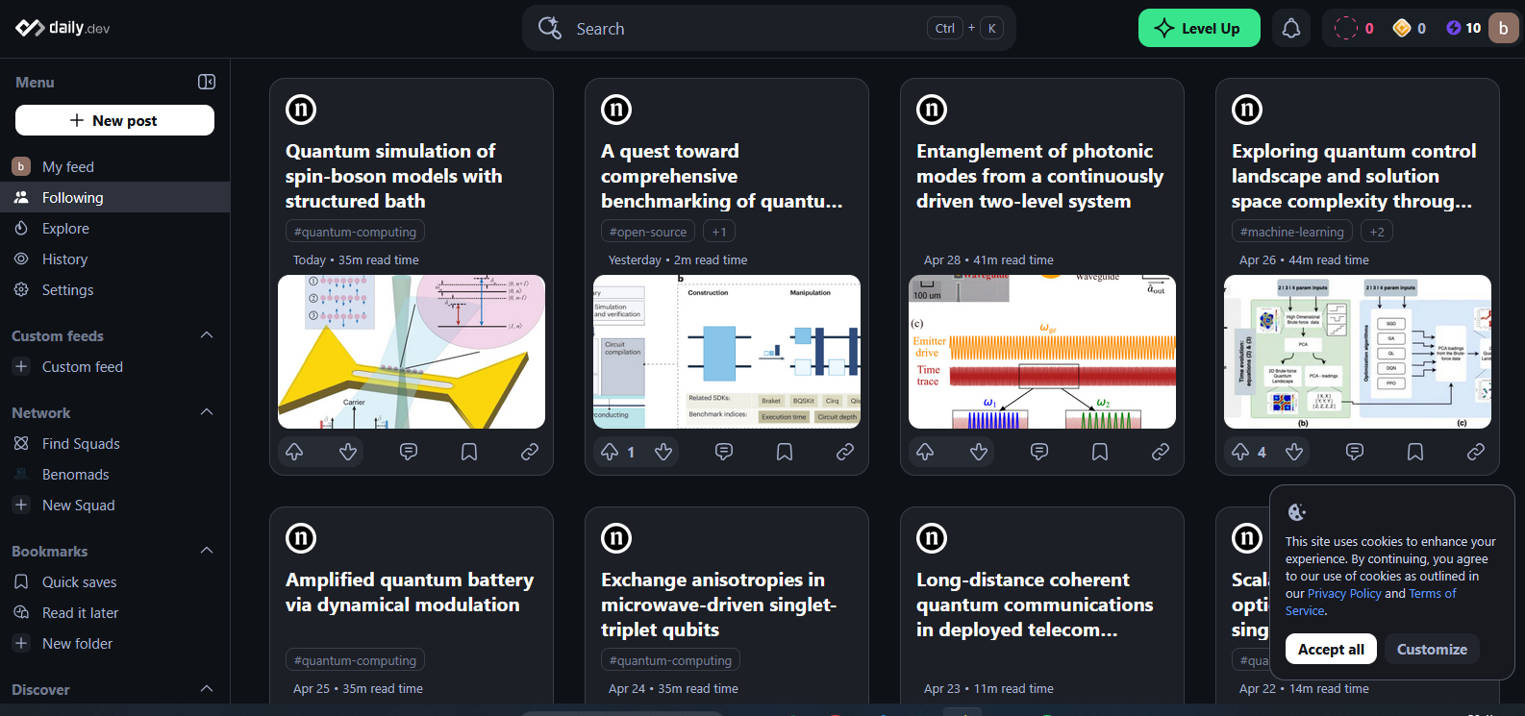This screenshot has width=1525, height=716.
Task: Select Following in the sidebar
Action: pos(115,197)
